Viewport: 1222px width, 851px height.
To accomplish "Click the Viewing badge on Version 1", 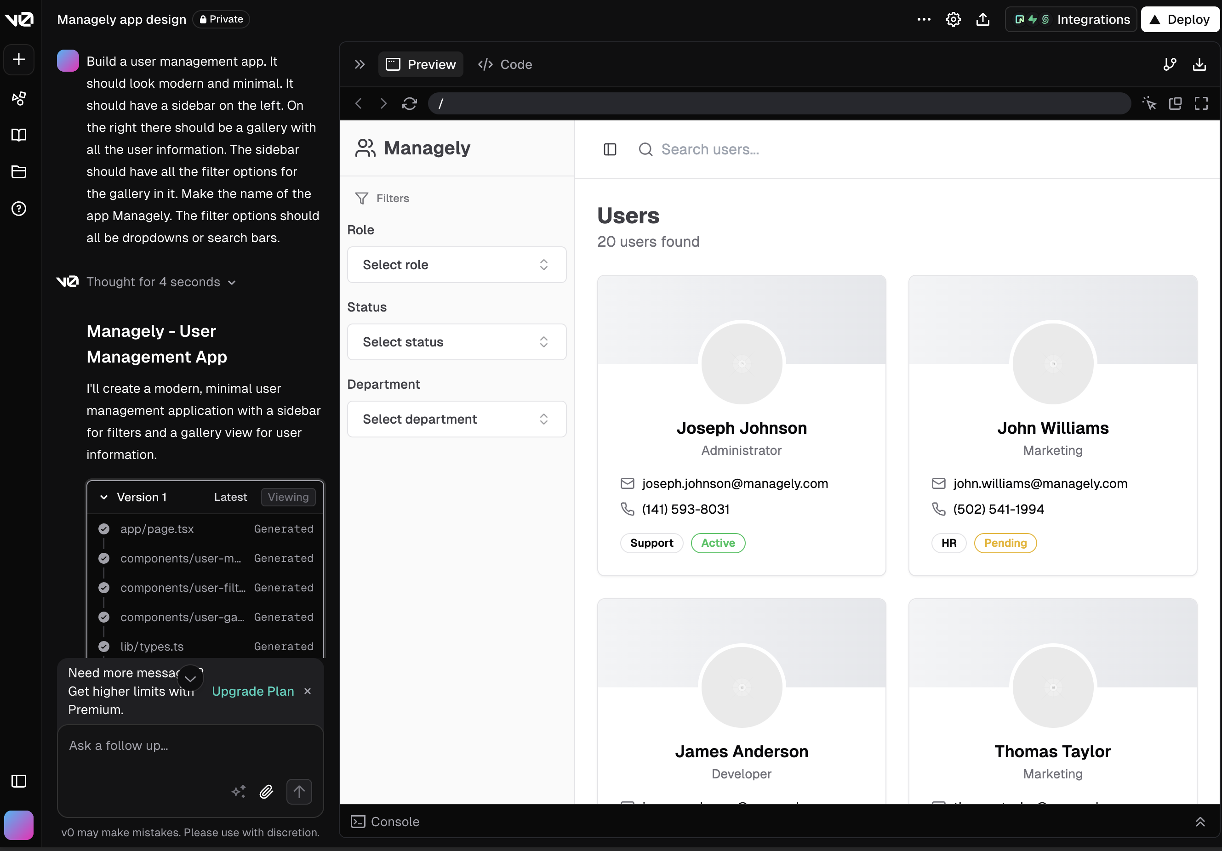I will (x=288, y=497).
